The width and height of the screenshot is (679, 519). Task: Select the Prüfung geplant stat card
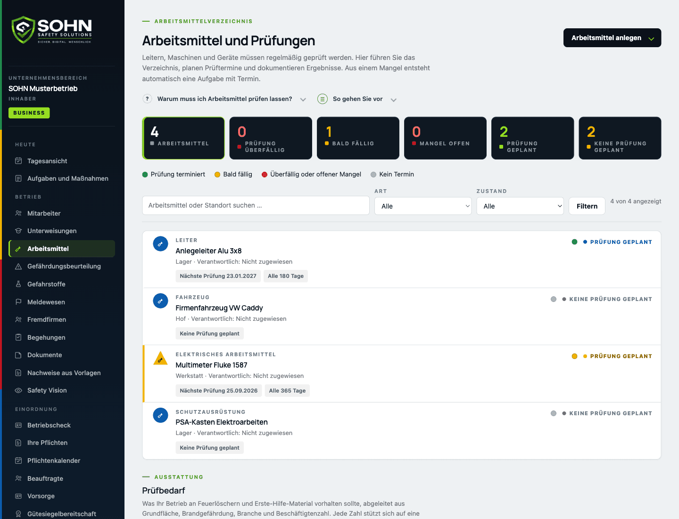532,138
